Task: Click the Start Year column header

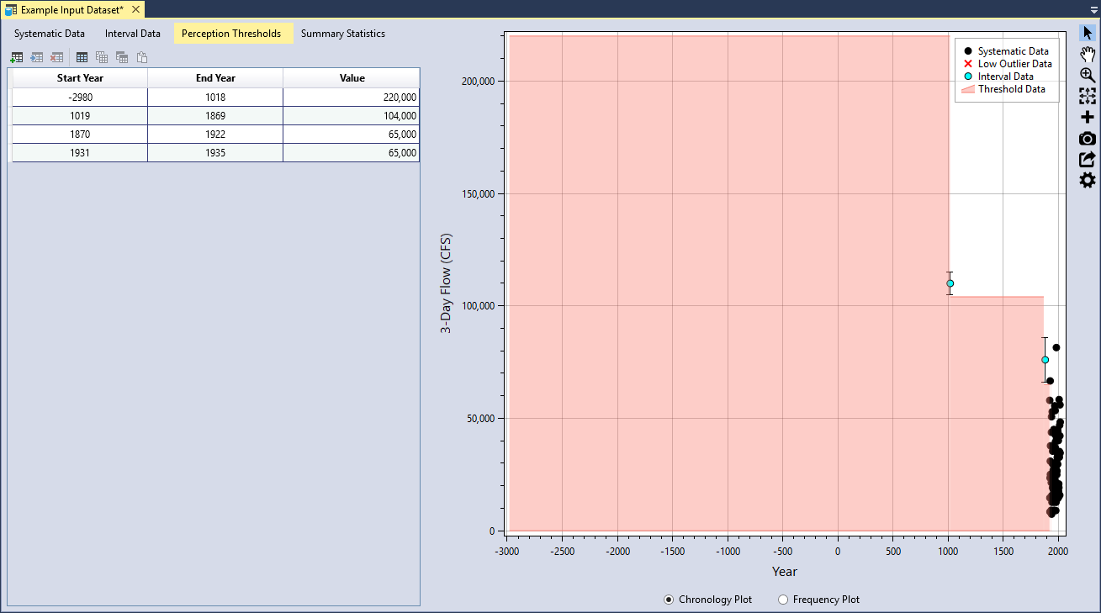Action: (x=80, y=78)
